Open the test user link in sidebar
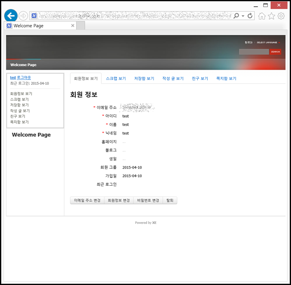The image size is (291, 285). (13, 78)
